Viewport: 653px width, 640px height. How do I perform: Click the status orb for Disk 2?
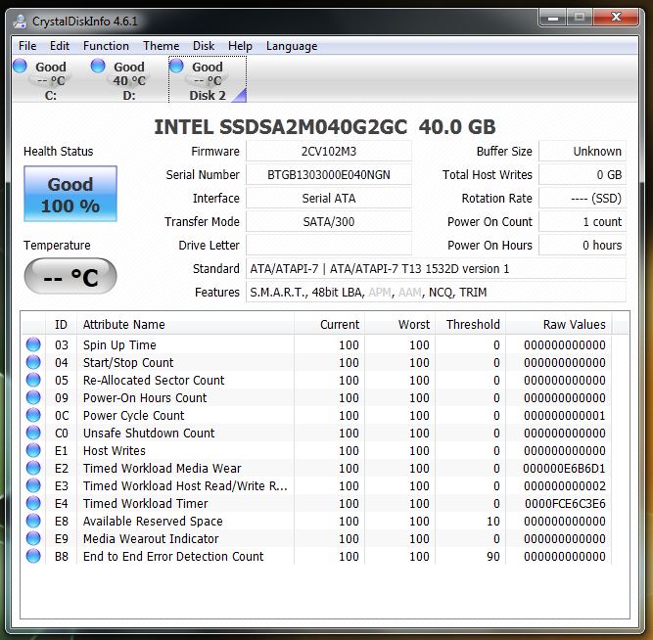click(176, 66)
